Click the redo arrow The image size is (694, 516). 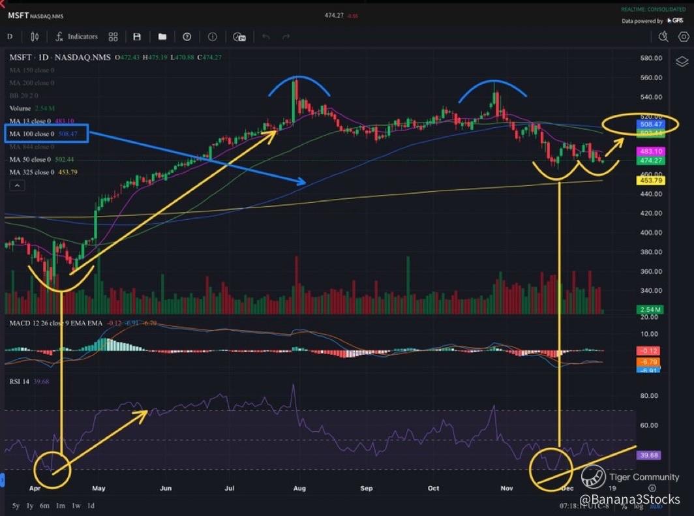(x=286, y=37)
